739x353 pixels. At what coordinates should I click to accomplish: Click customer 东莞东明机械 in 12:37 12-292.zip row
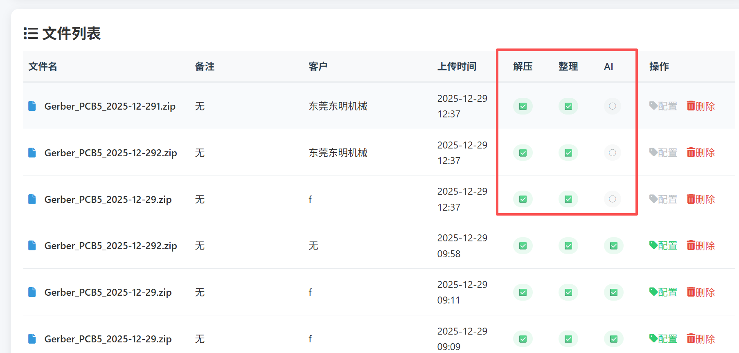[x=338, y=153]
